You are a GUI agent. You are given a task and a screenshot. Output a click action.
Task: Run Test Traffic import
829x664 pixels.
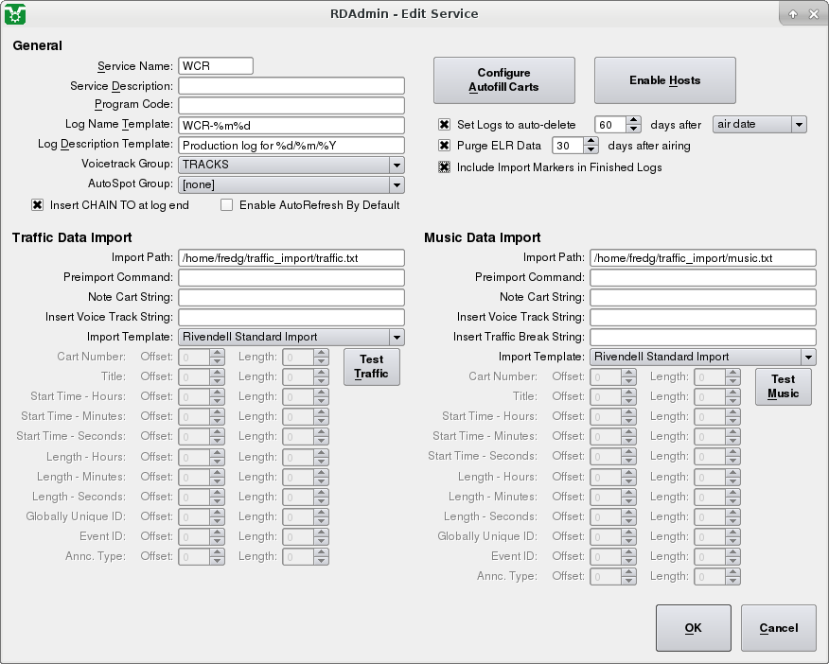[x=371, y=366]
